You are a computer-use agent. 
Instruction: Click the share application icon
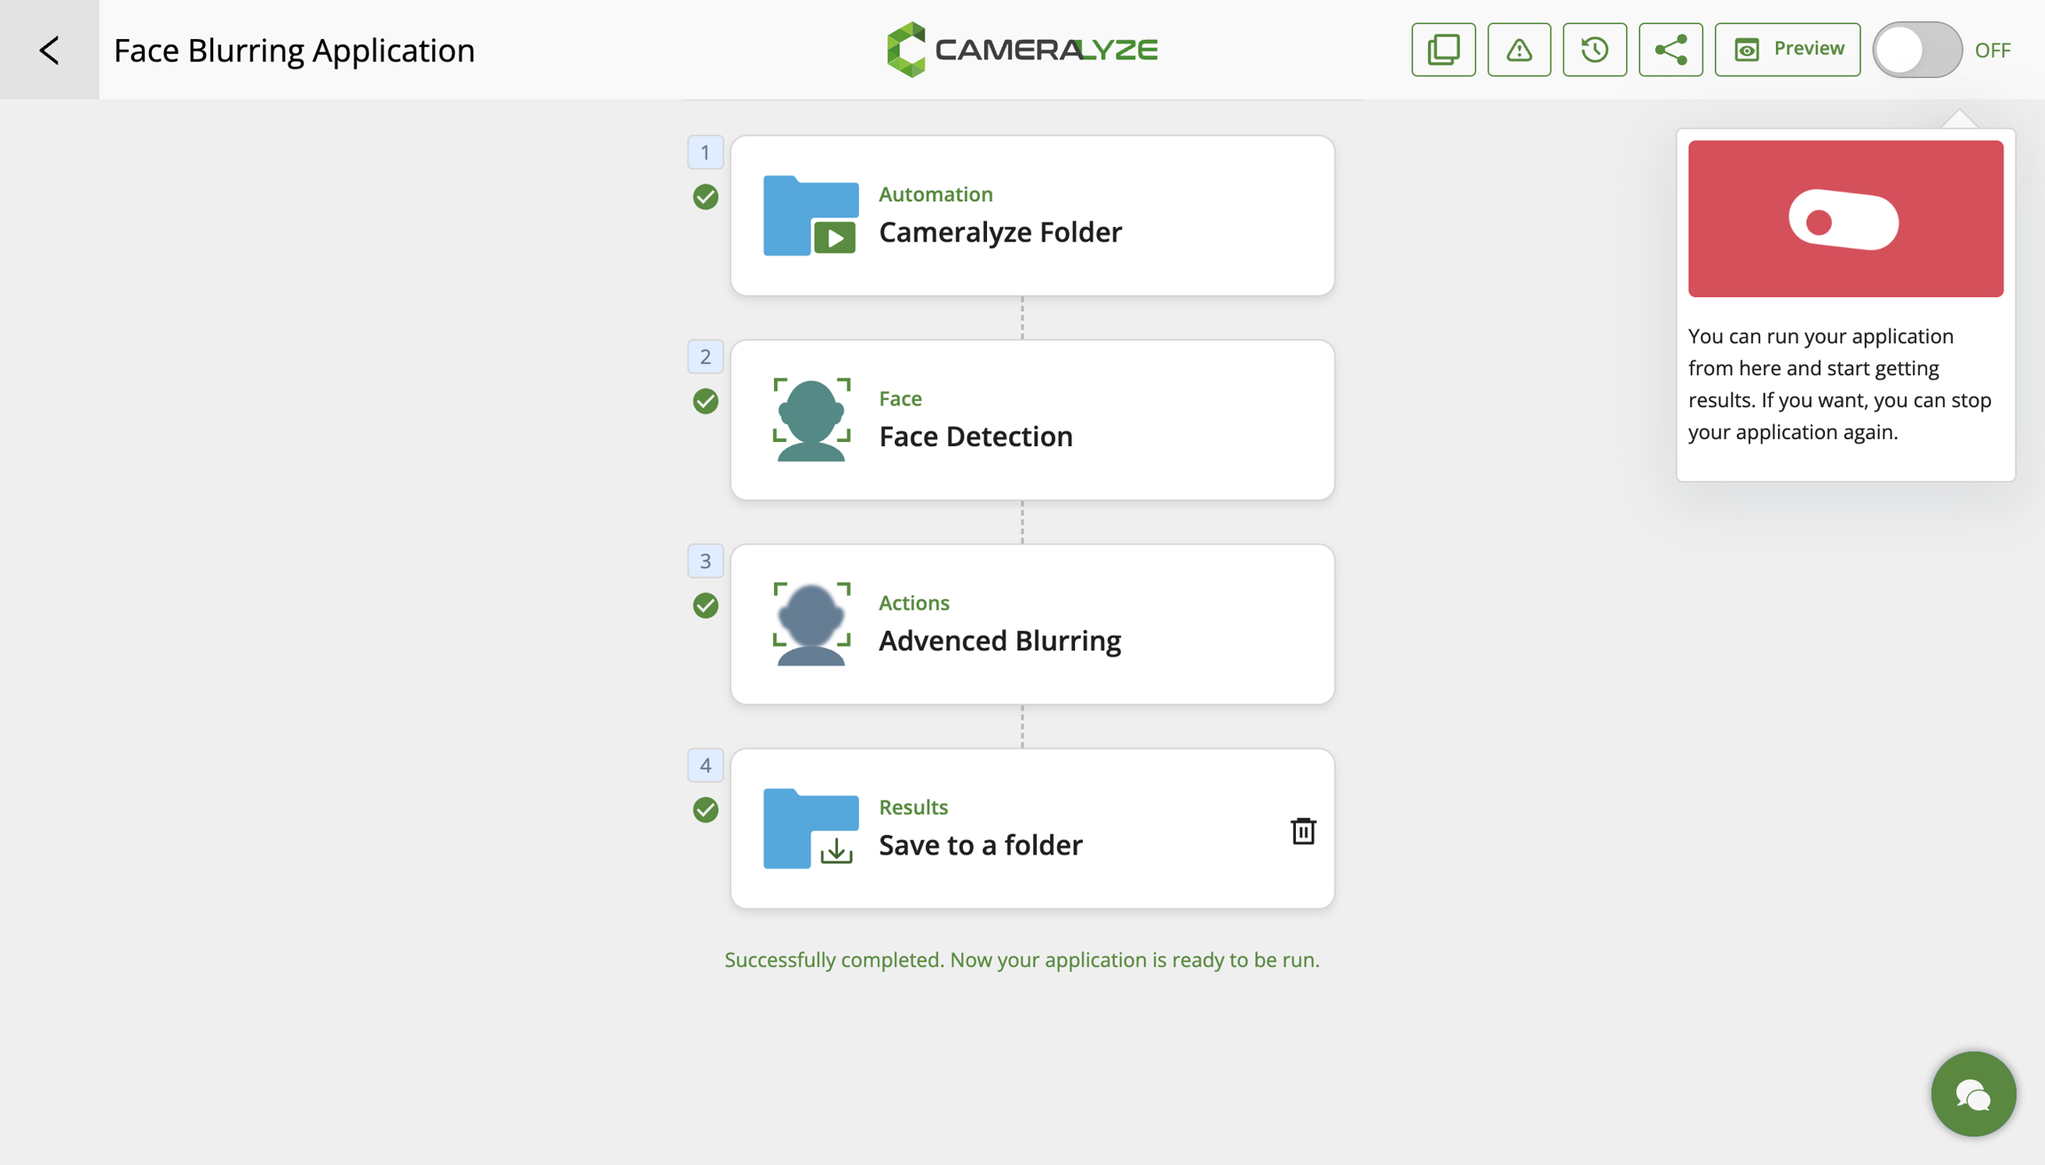click(1670, 50)
